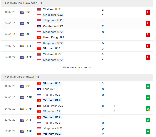156x137 pixels.
Task: Click the loss badge for Hong Kong U22 match
Action: coord(148,35)
